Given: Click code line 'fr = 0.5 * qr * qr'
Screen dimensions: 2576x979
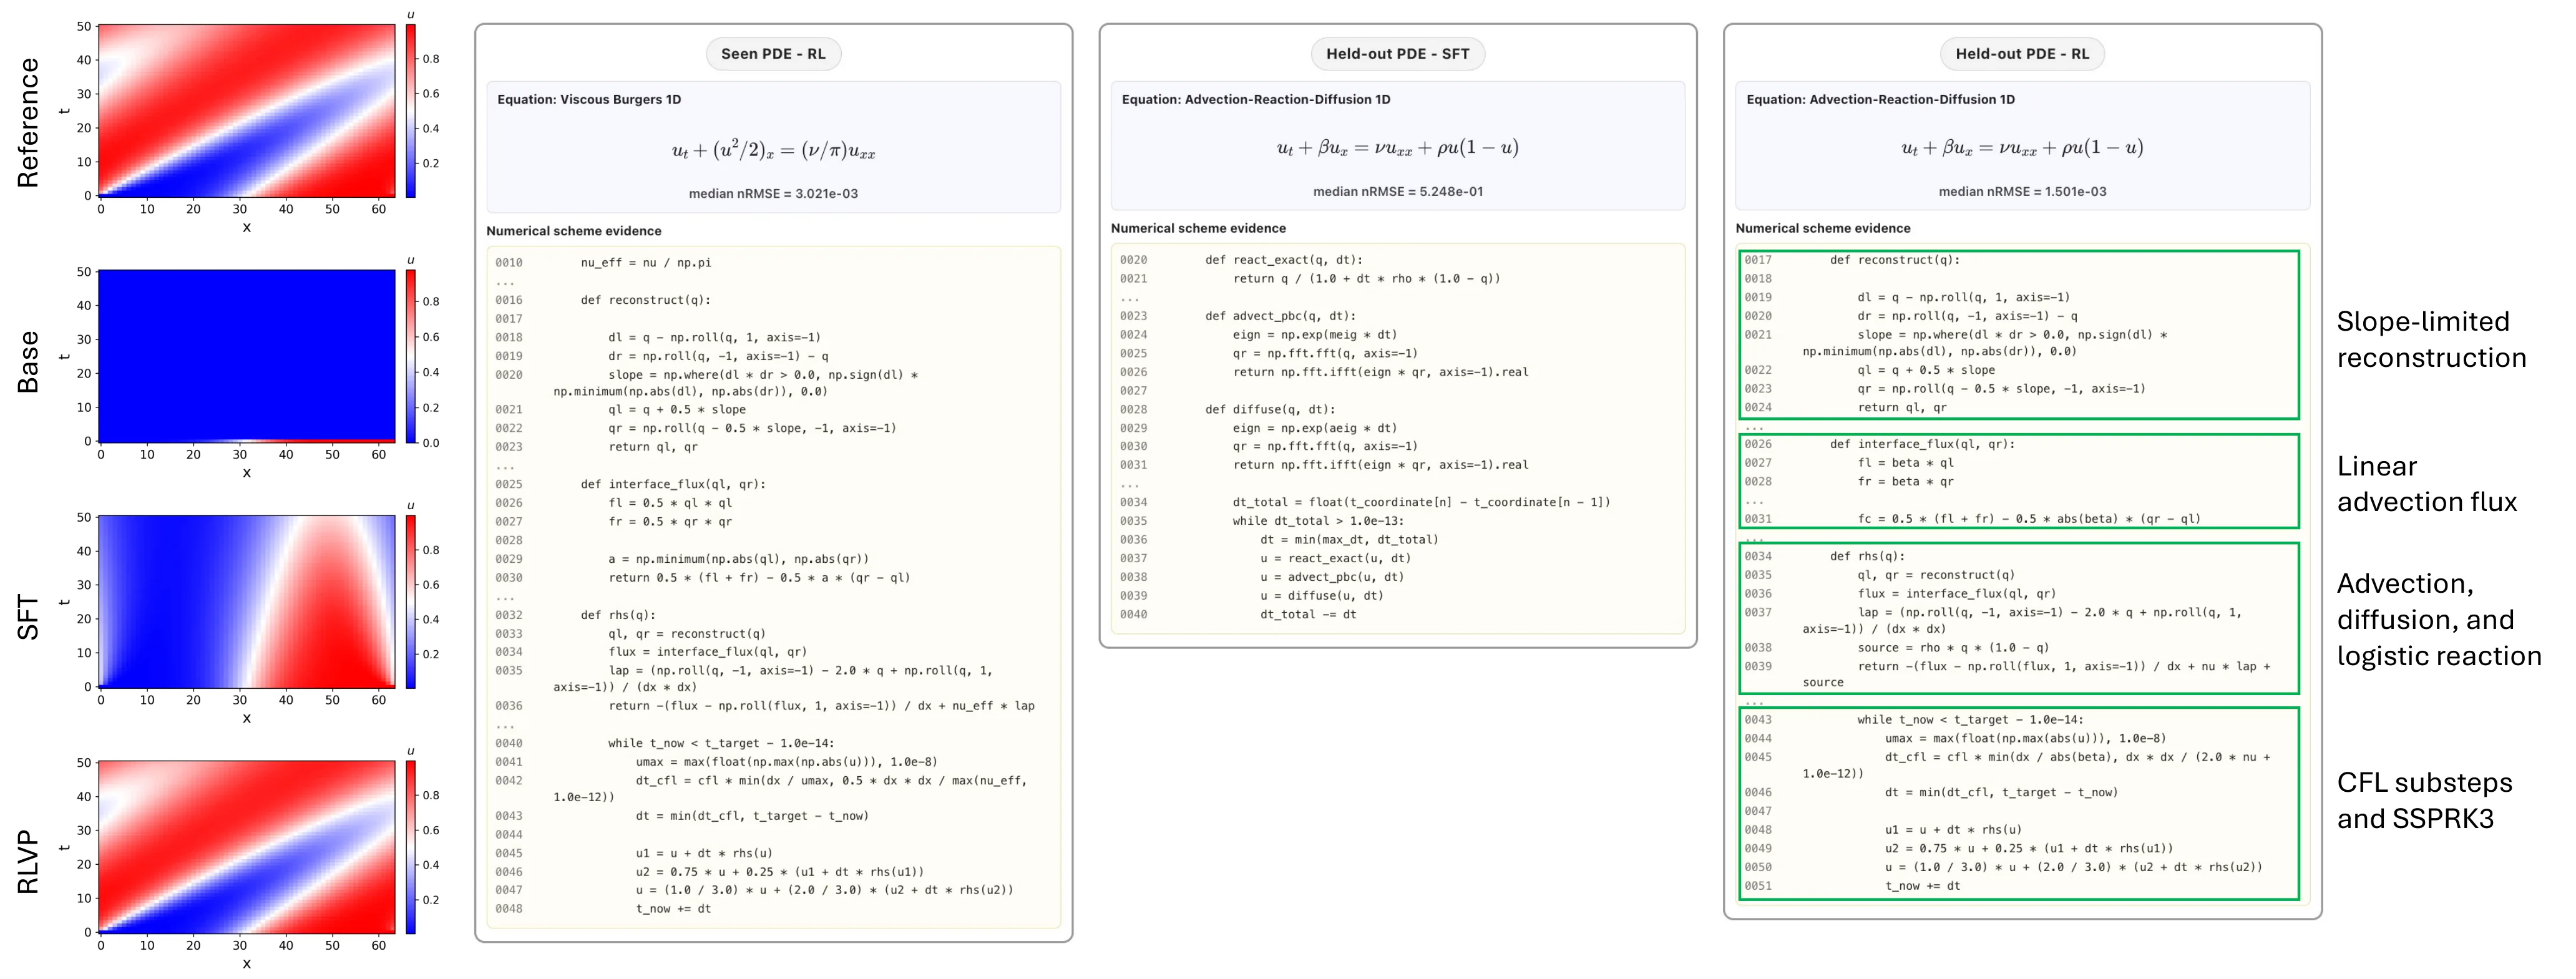Looking at the screenshot, I should coord(670,522).
